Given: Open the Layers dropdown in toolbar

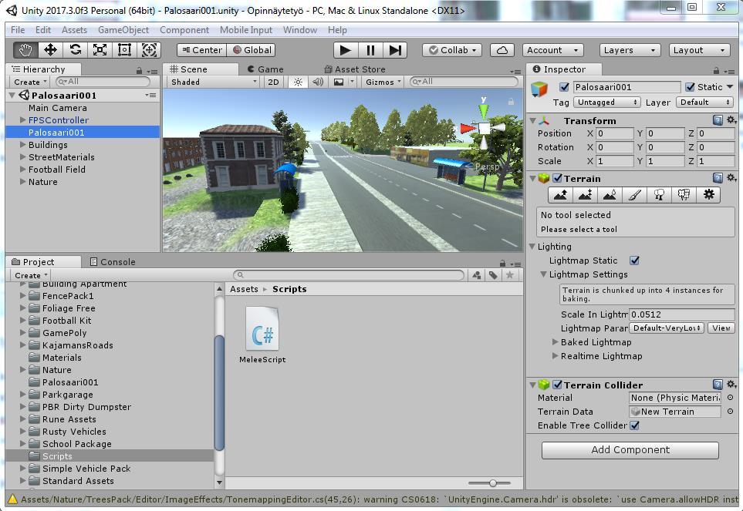Looking at the screenshot, I should (630, 50).
